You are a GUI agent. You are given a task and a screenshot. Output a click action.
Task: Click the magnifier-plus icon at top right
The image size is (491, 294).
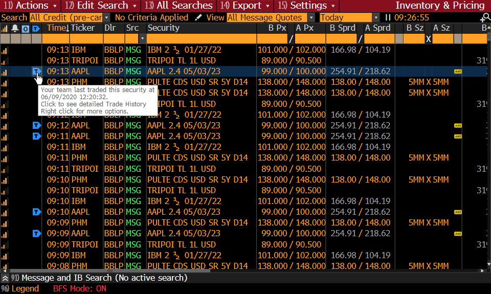[484, 18]
